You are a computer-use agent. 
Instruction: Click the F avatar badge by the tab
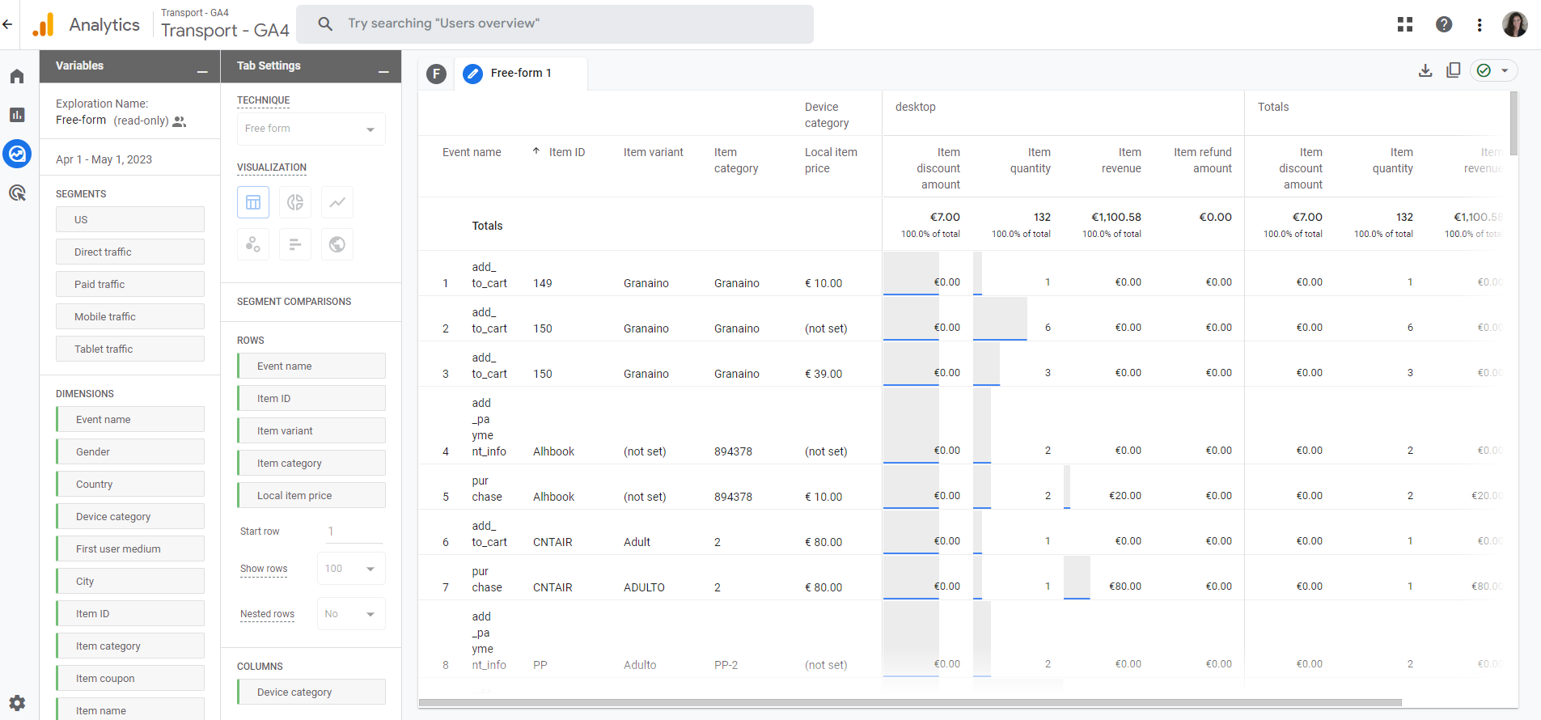[437, 74]
